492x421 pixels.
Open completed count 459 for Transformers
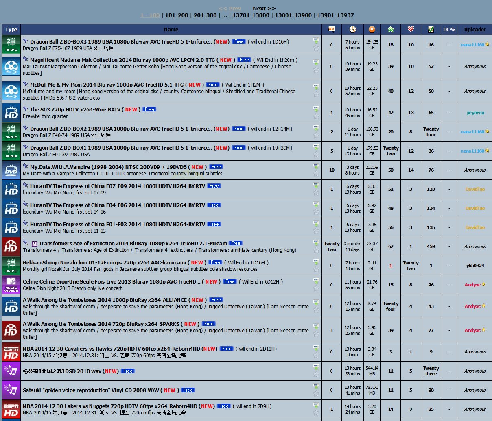point(431,246)
